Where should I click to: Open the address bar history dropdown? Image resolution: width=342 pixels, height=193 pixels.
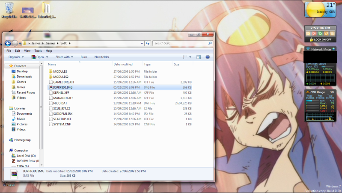(142, 43)
